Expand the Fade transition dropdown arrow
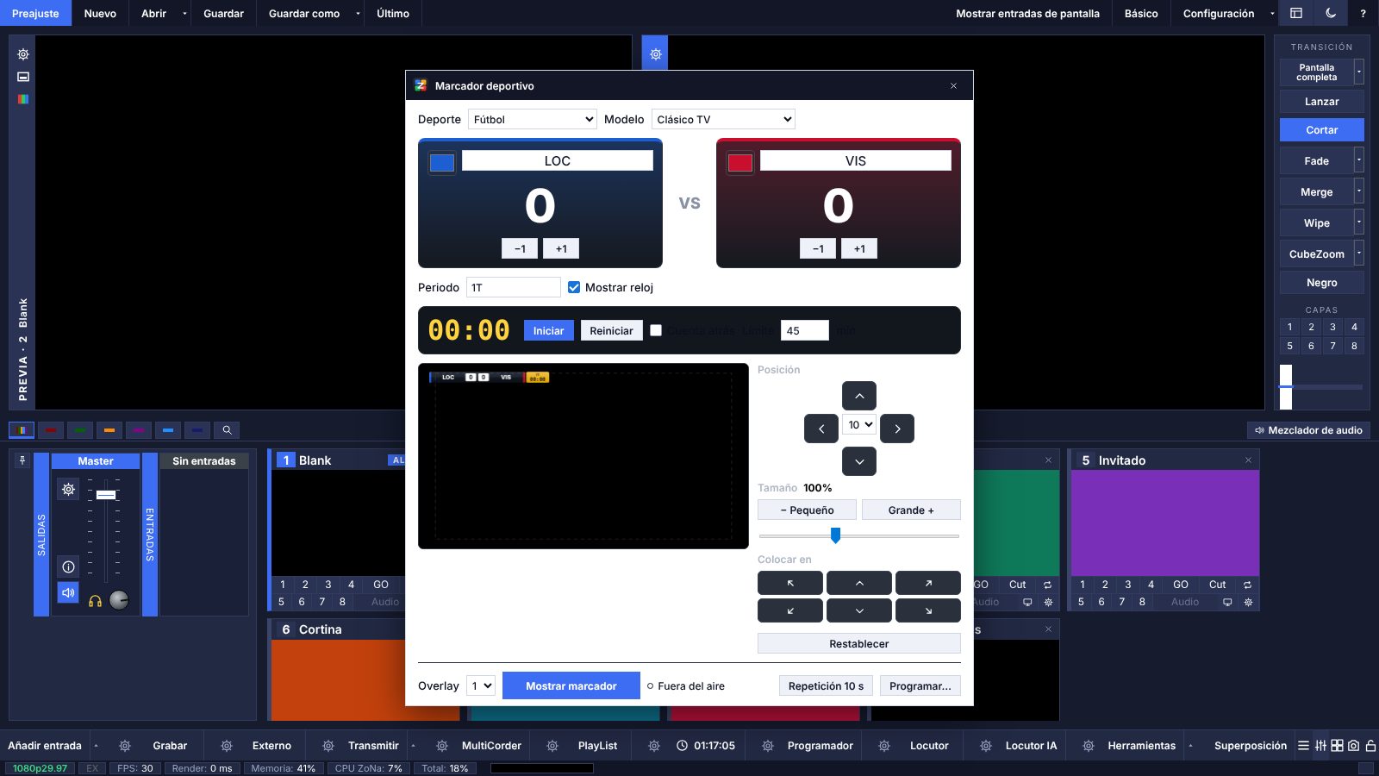The height and width of the screenshot is (776, 1379). [1359, 160]
